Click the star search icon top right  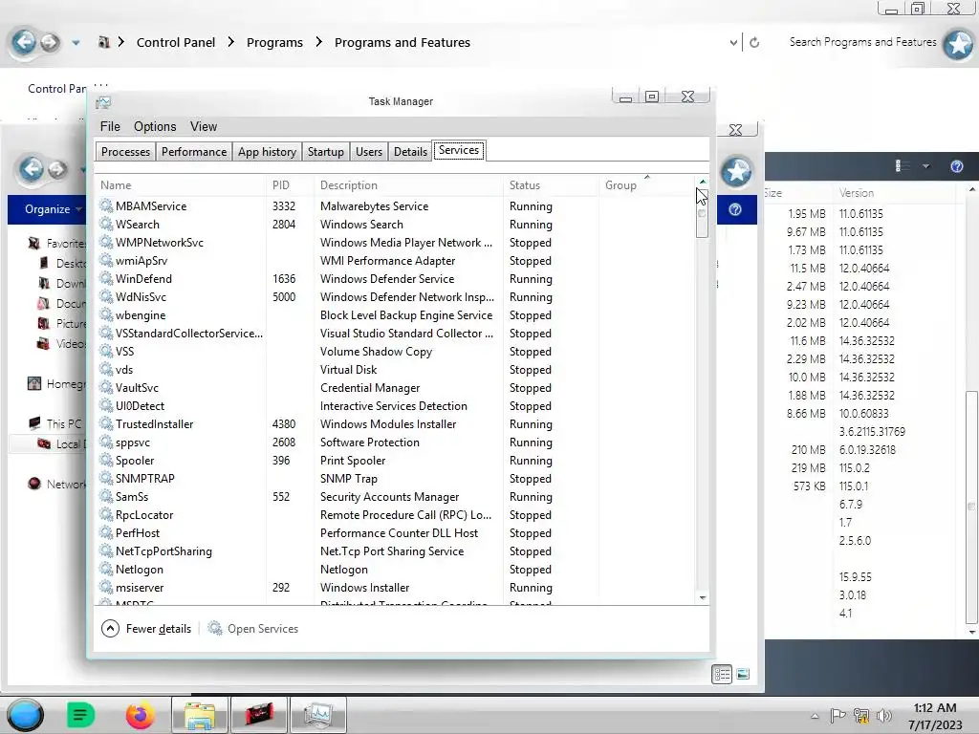click(x=958, y=44)
